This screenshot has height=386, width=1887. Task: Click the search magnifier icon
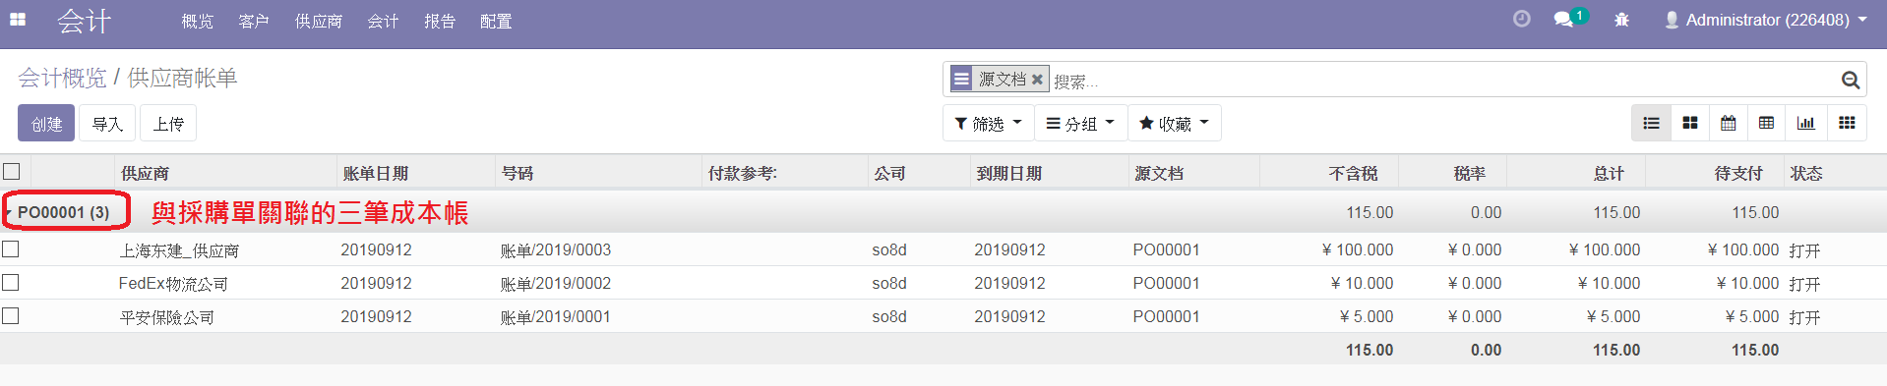(x=1850, y=81)
